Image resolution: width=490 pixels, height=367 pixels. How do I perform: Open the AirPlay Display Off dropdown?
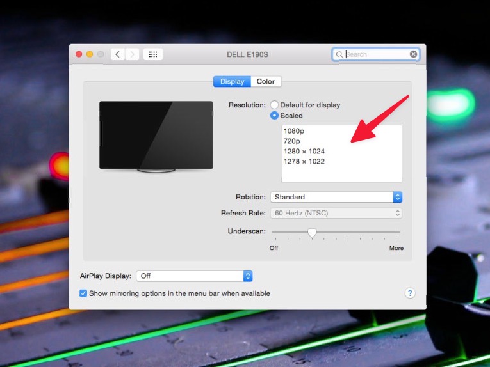click(x=194, y=276)
